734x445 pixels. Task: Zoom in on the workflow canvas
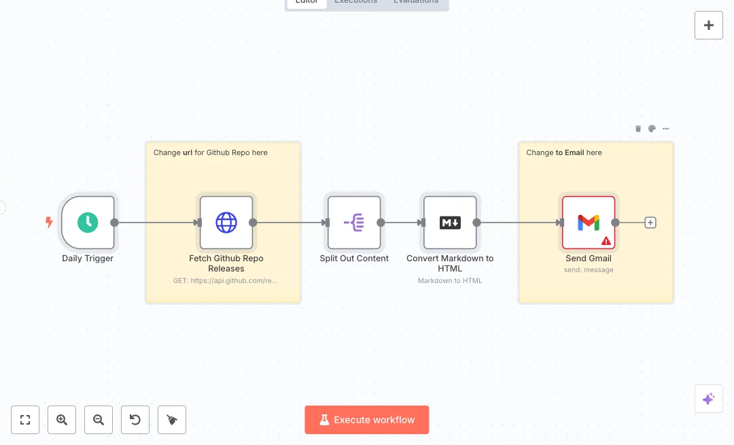tap(62, 420)
